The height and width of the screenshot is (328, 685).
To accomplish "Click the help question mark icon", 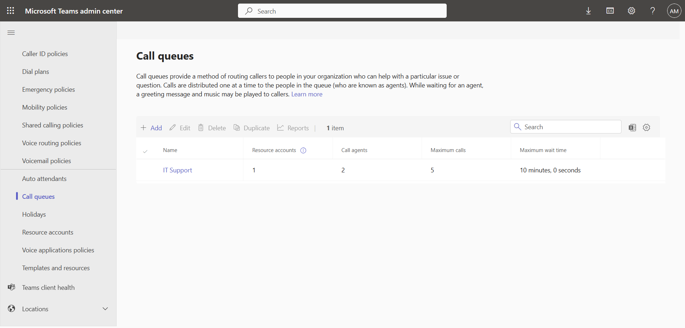I will tap(653, 11).
